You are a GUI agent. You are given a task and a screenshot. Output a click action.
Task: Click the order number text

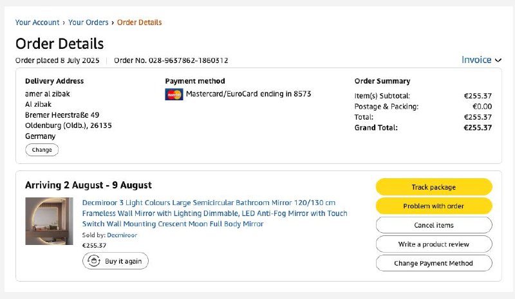point(171,61)
